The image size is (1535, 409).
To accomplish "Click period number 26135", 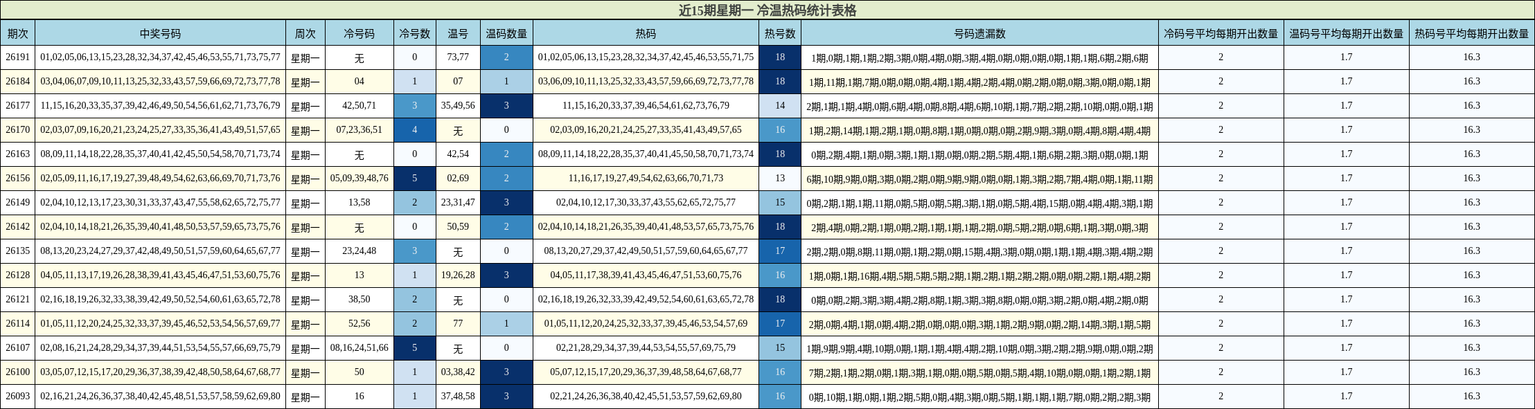I will 18,251.
